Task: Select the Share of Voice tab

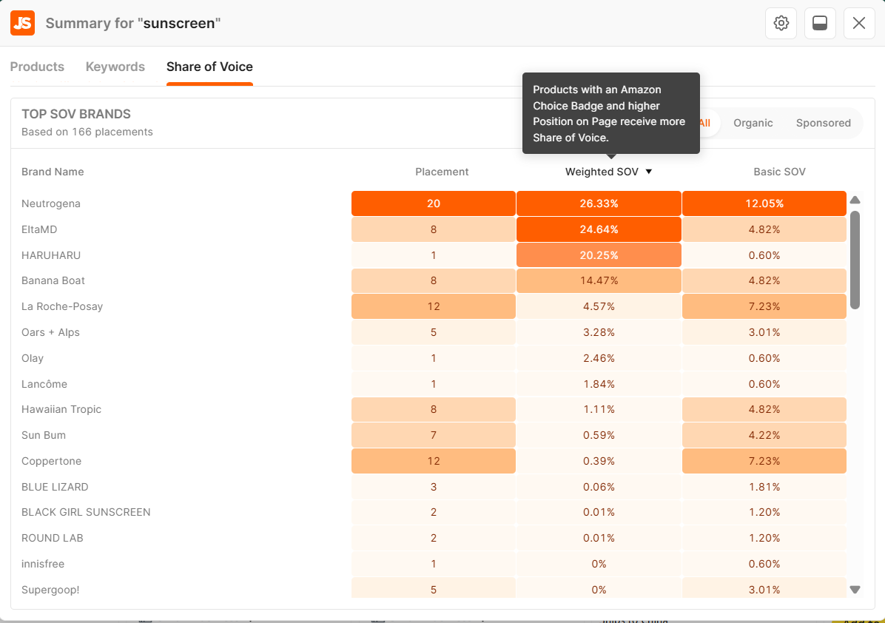Action: tap(209, 67)
